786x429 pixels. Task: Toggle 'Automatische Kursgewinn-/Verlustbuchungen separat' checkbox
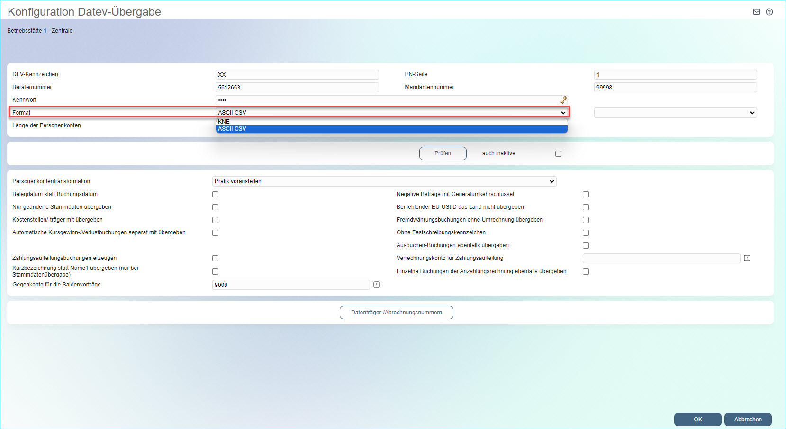(x=215, y=232)
